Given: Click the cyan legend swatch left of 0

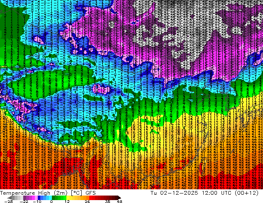Looking at the screenshot, I should pos(50,198).
